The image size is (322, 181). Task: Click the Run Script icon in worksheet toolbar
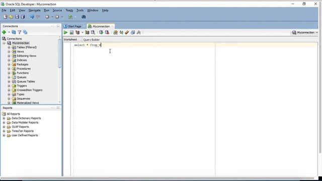coord(71,32)
